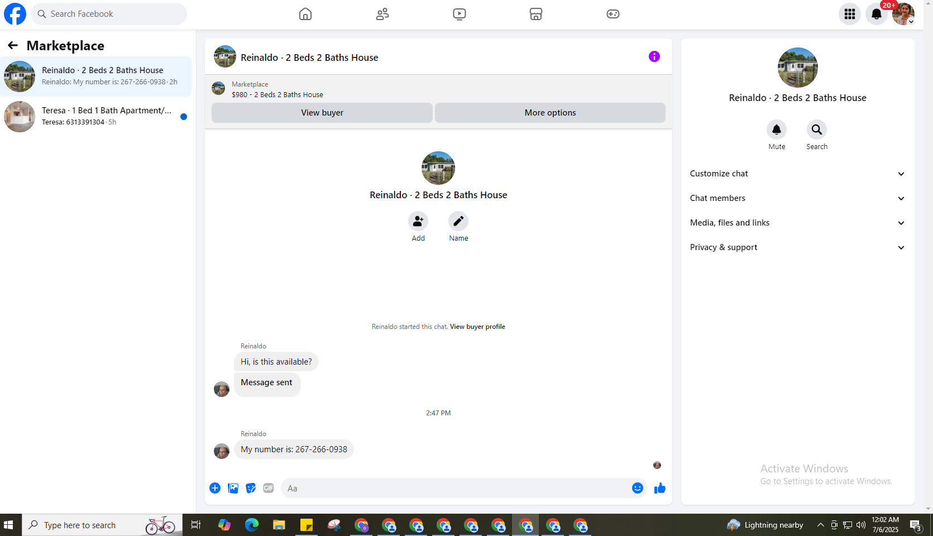Click the 'Hi, is this available?' message

point(276,362)
